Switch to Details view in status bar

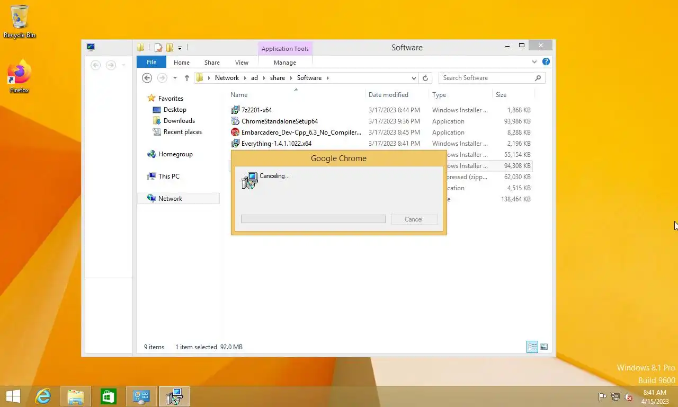(x=532, y=347)
